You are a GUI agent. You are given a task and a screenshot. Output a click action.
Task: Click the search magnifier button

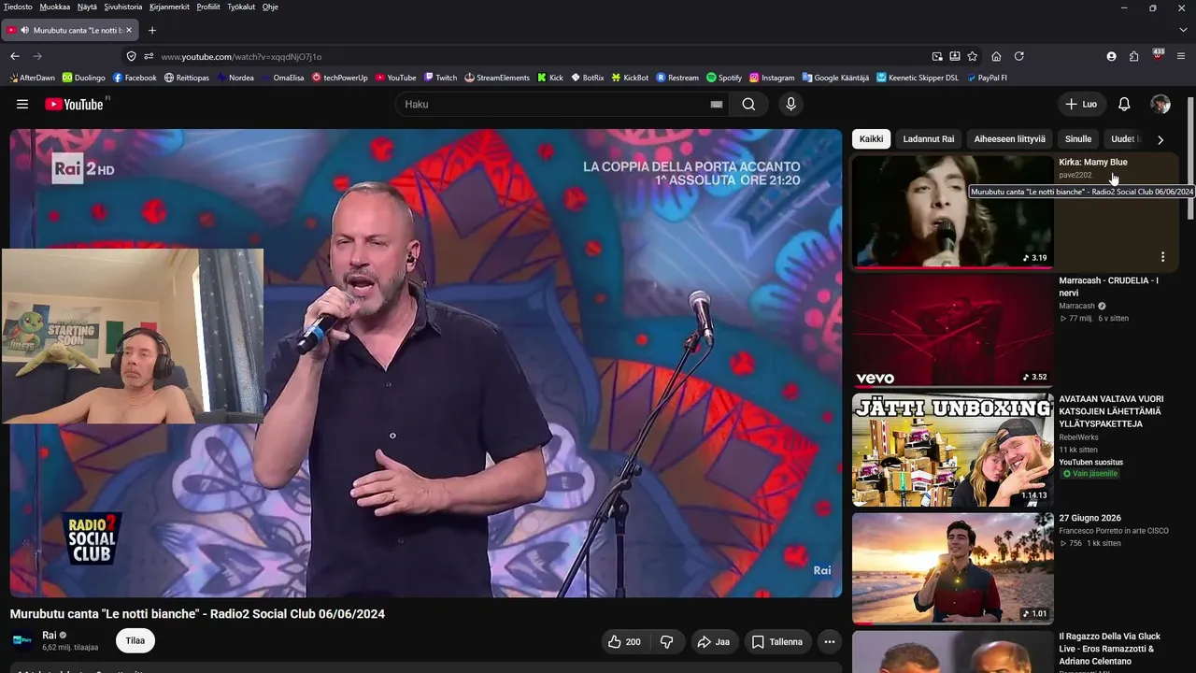pyautogui.click(x=748, y=105)
